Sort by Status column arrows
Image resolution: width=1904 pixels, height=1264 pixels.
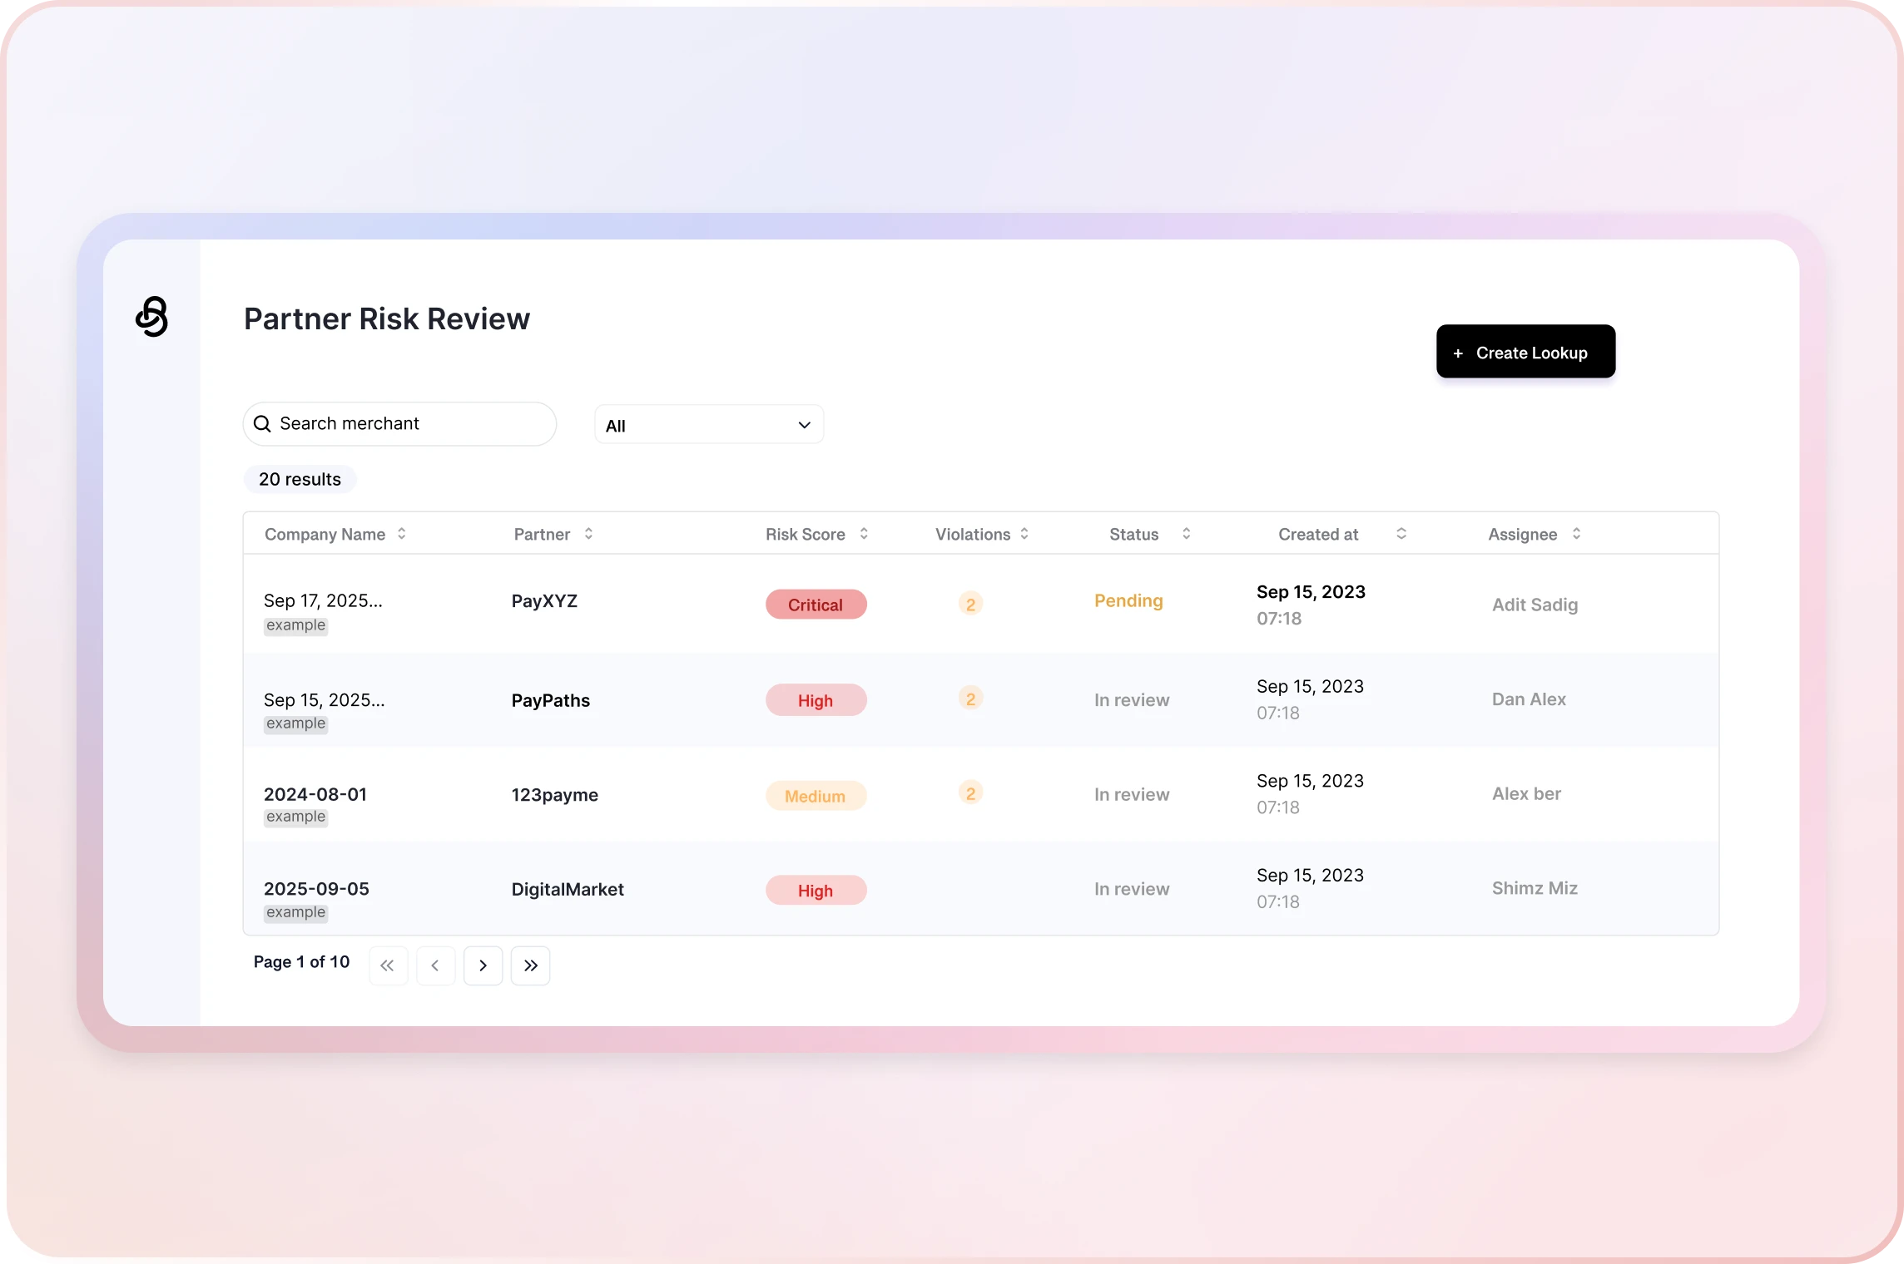[x=1187, y=534]
